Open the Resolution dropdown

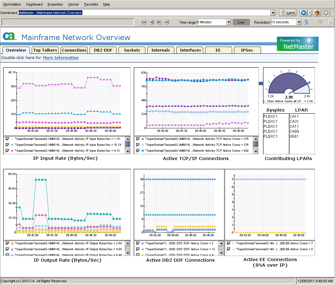click(x=299, y=22)
